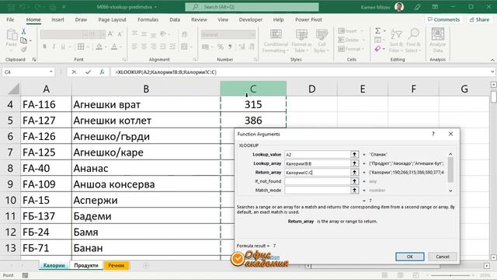Click Increase Font Size icon

click(x=110, y=34)
